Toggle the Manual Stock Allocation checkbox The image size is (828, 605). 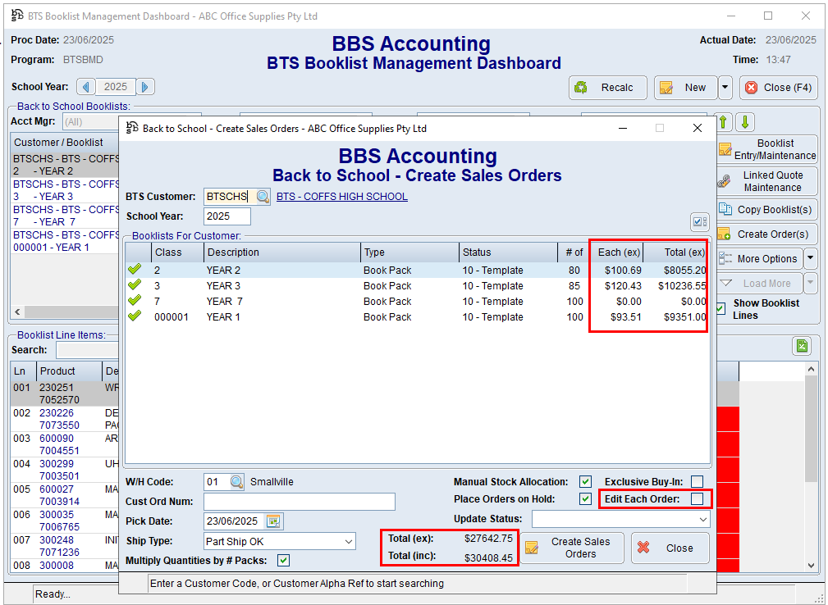[585, 482]
